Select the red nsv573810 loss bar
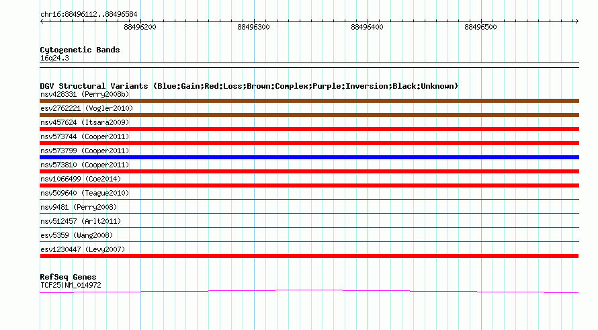The image size is (598, 330). 309,171
